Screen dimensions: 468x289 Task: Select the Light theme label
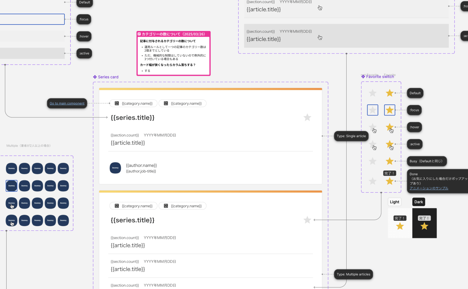[x=394, y=202]
